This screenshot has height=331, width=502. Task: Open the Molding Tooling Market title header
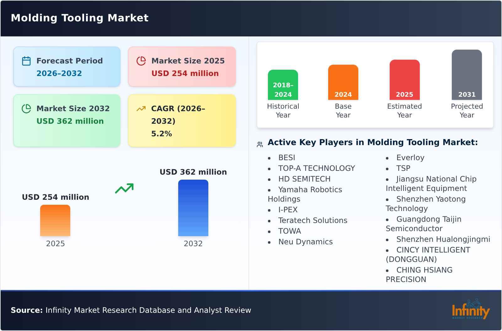point(79,18)
